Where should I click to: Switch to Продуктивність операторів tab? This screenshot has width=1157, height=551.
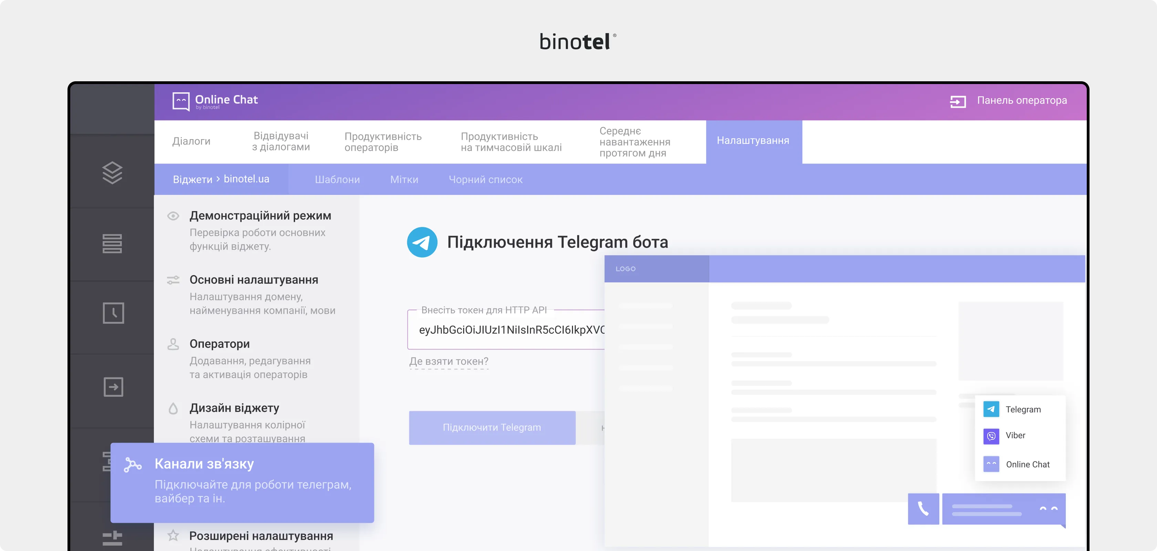[x=383, y=142]
